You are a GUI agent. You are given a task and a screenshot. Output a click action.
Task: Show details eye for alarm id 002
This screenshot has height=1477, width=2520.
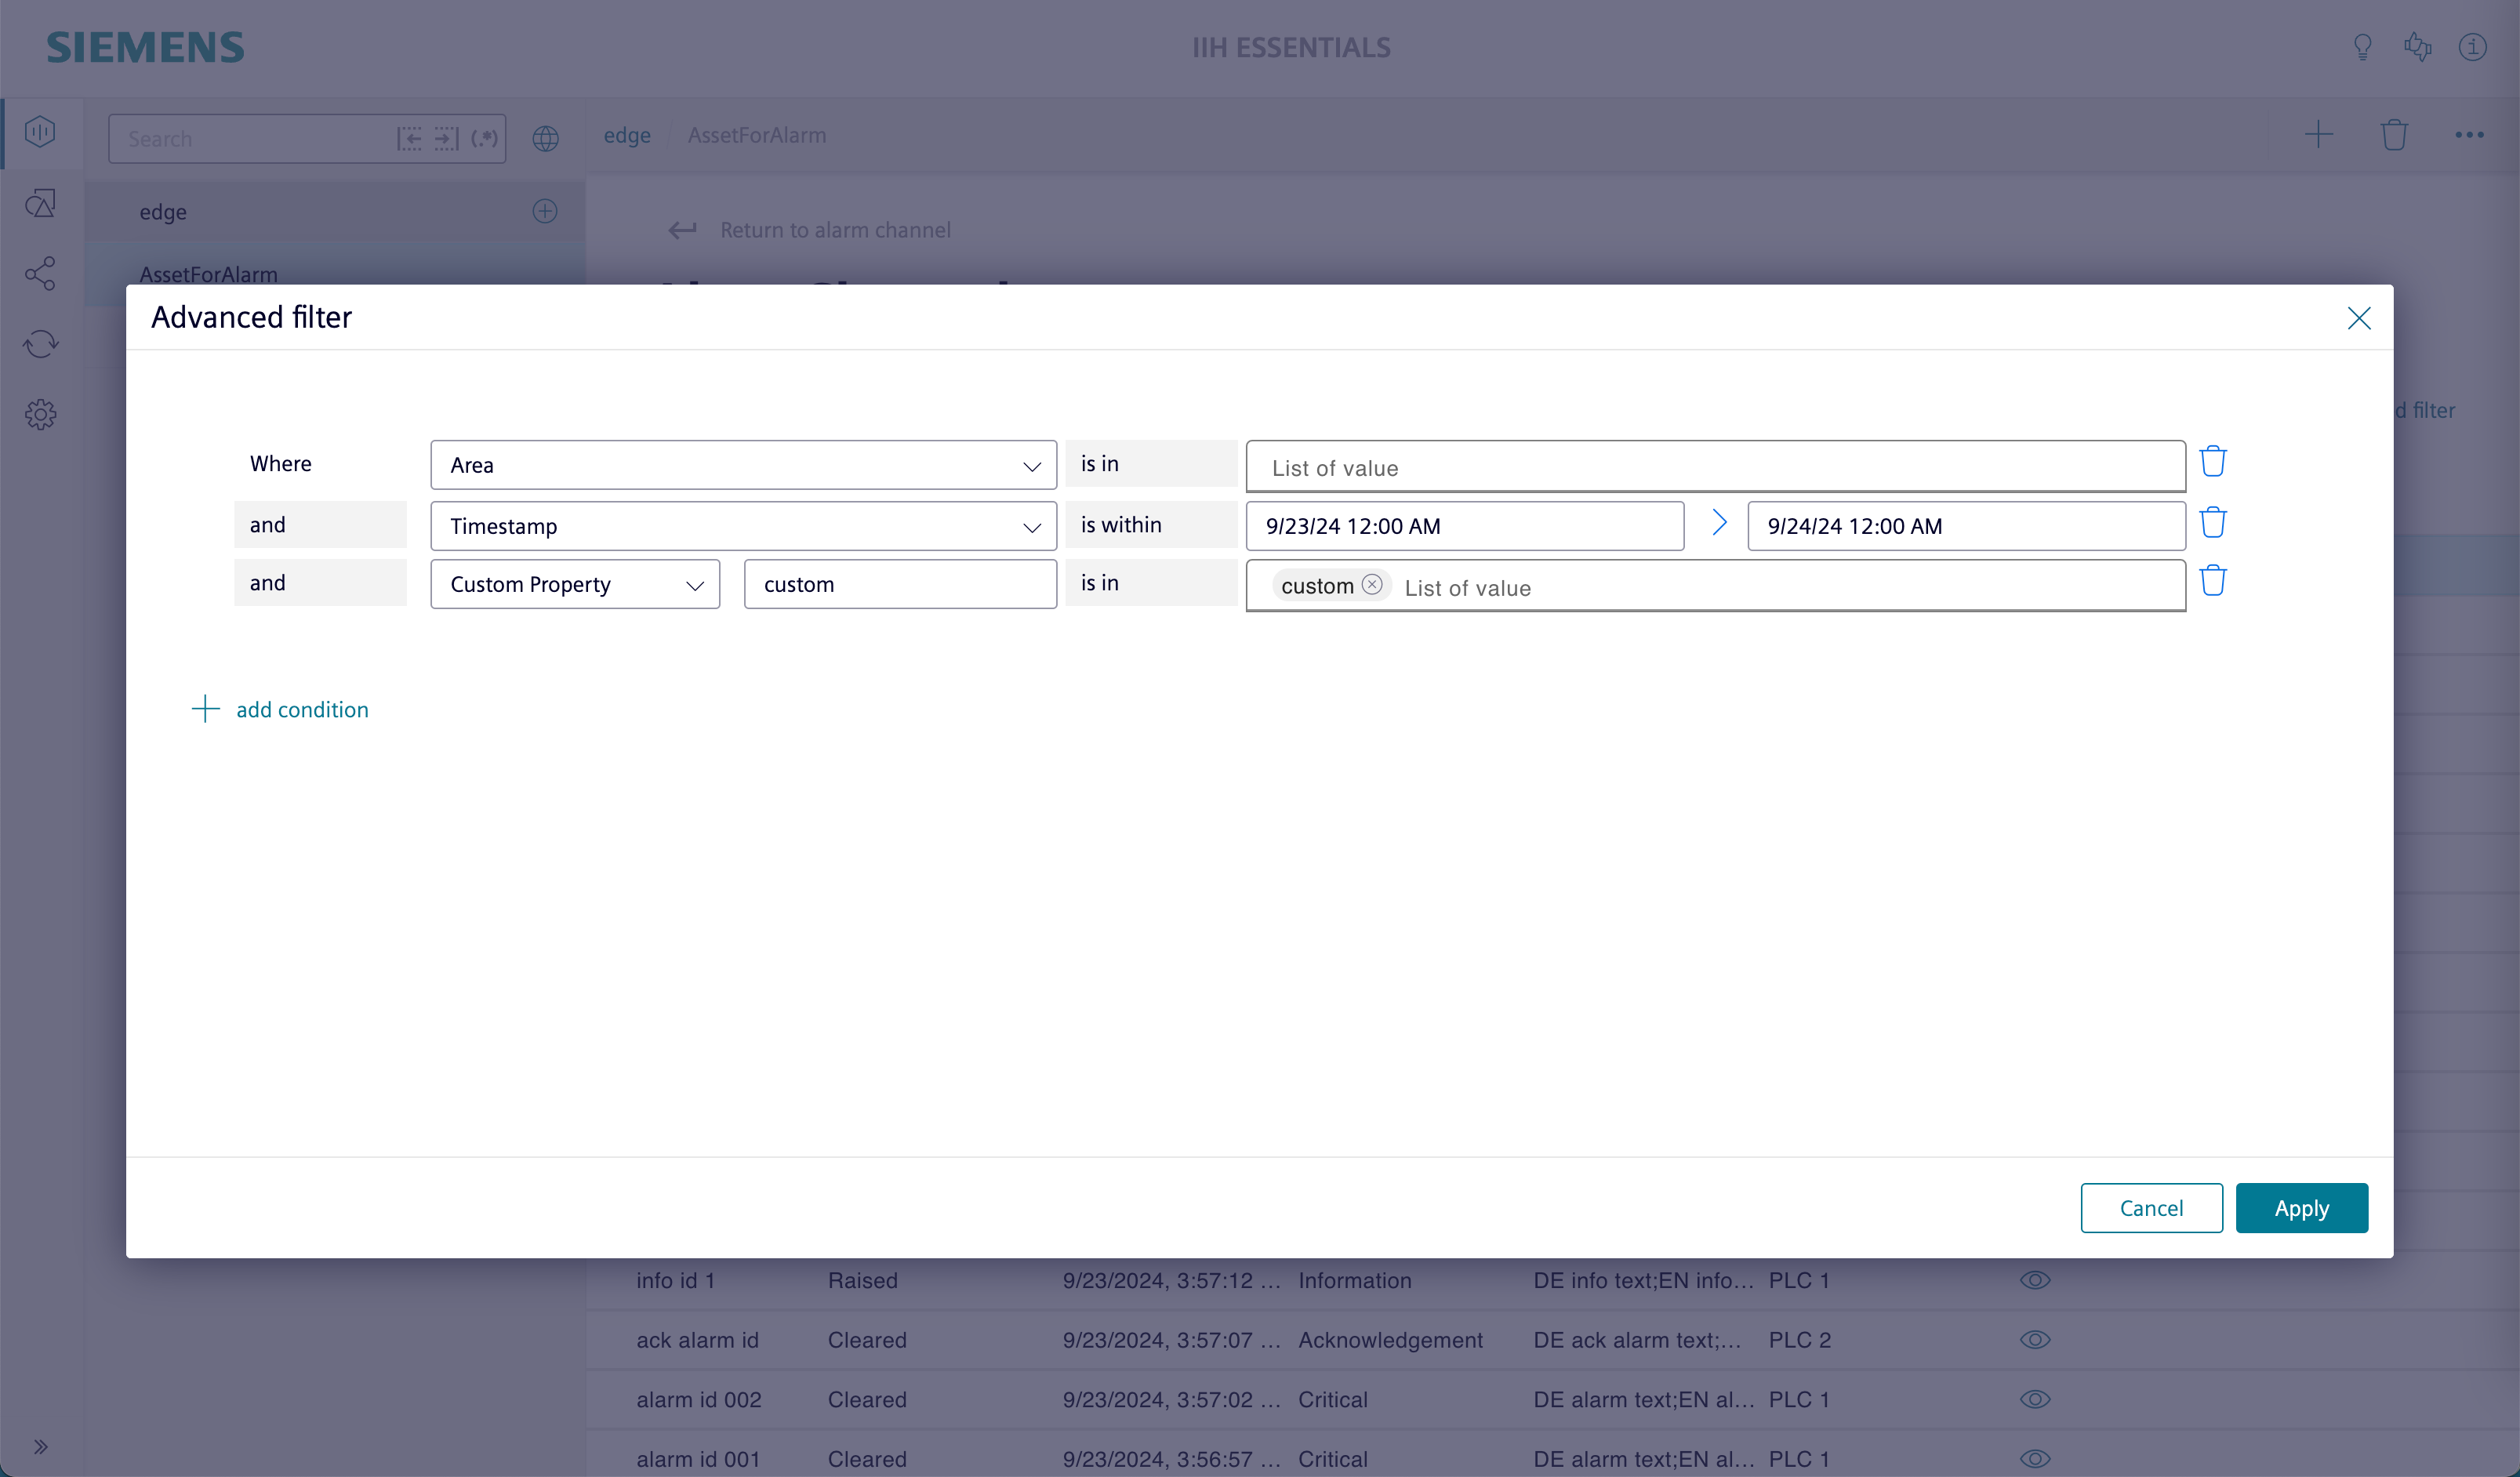tap(2034, 1399)
